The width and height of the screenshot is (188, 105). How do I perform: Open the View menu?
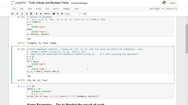[x=30, y=9]
